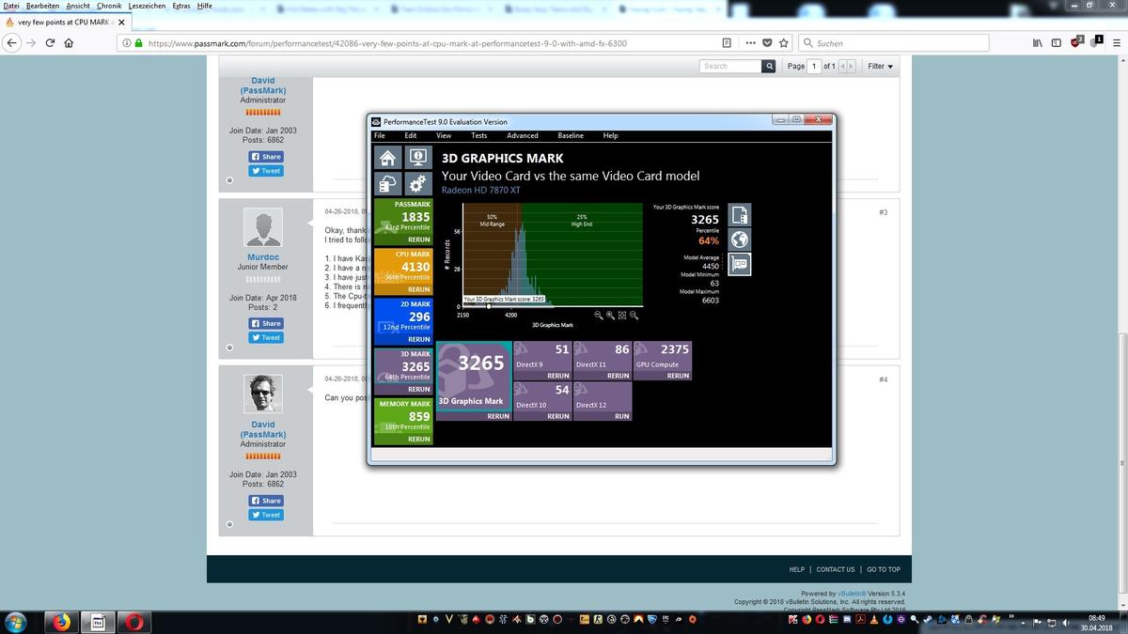Open Tests menu in PerformanceTest
Image resolution: width=1128 pixels, height=634 pixels.
(x=479, y=135)
